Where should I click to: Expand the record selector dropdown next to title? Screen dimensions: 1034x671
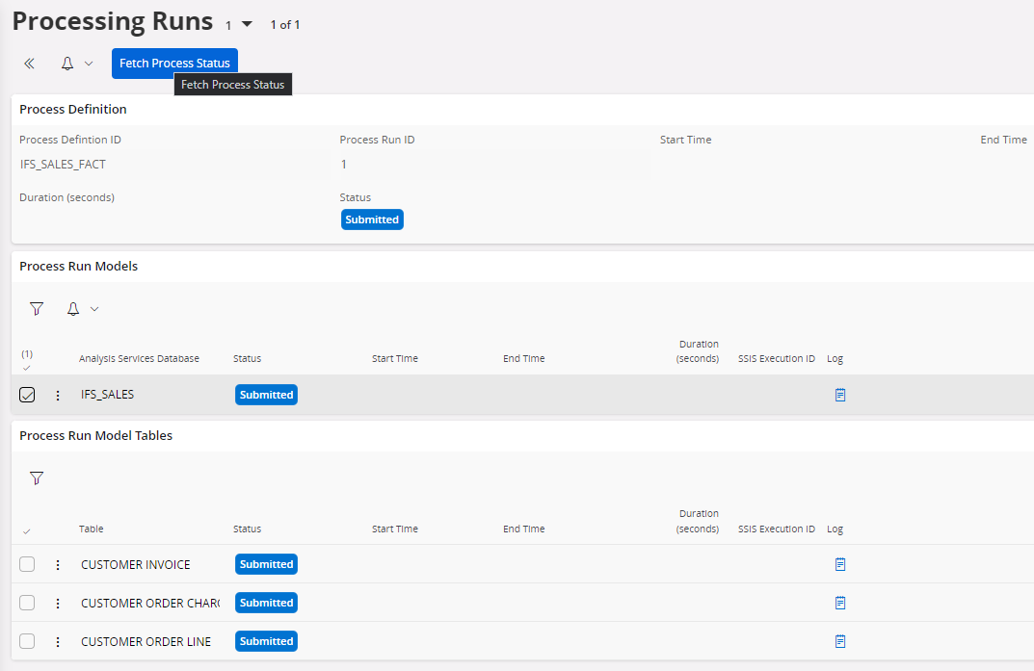(x=247, y=24)
